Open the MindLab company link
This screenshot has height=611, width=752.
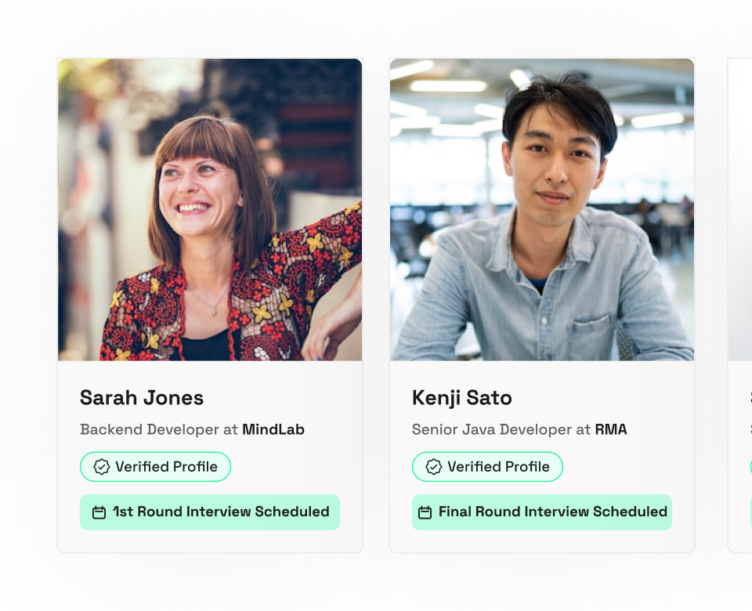pyautogui.click(x=273, y=429)
